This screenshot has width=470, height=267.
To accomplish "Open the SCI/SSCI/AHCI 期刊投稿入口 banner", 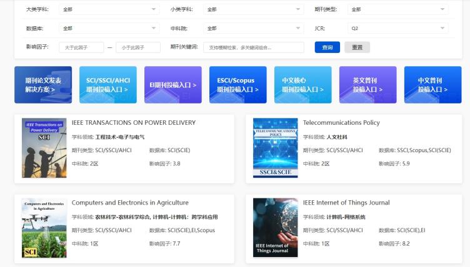I will (x=108, y=85).
